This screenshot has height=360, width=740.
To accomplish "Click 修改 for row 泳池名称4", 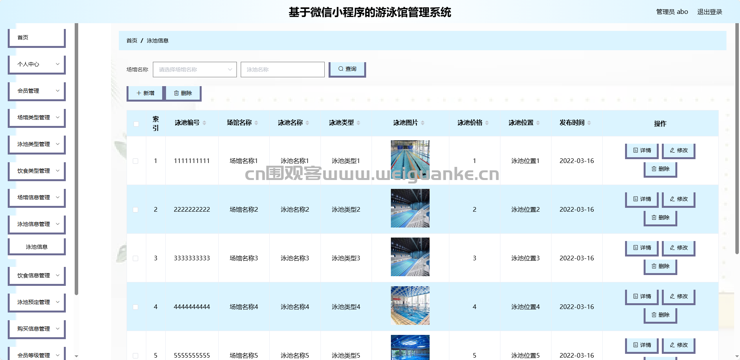I will click(x=678, y=297).
